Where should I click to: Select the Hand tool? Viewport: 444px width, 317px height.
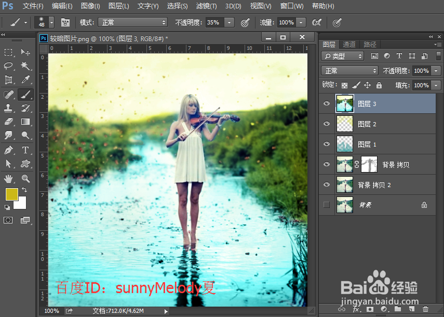click(8, 178)
